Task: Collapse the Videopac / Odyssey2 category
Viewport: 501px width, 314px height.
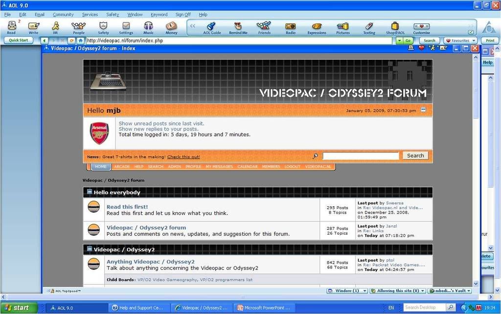Action: point(90,249)
